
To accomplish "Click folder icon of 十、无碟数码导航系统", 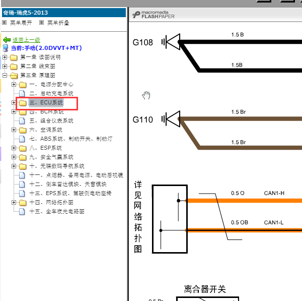I will 23,166.
